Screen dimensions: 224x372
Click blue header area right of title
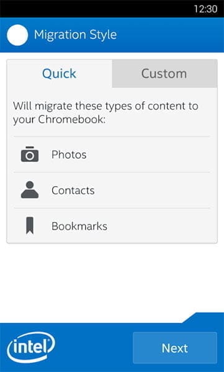170,35
